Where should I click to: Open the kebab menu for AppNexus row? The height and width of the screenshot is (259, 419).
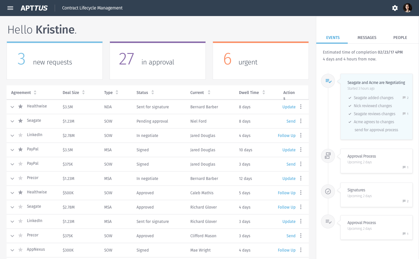(301, 250)
